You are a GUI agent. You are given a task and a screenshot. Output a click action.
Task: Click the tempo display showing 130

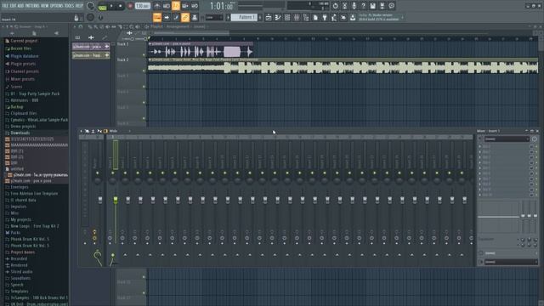coord(142,6)
